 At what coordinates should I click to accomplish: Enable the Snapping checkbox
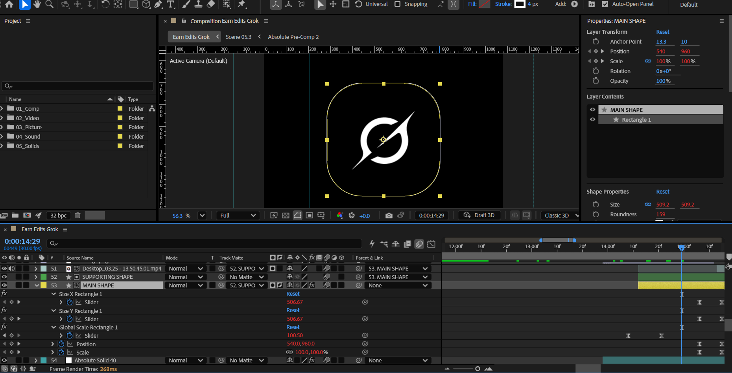click(398, 4)
